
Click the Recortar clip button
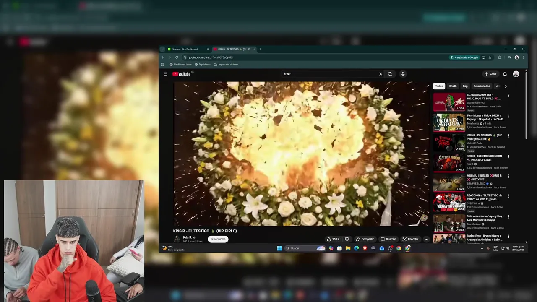(x=410, y=239)
